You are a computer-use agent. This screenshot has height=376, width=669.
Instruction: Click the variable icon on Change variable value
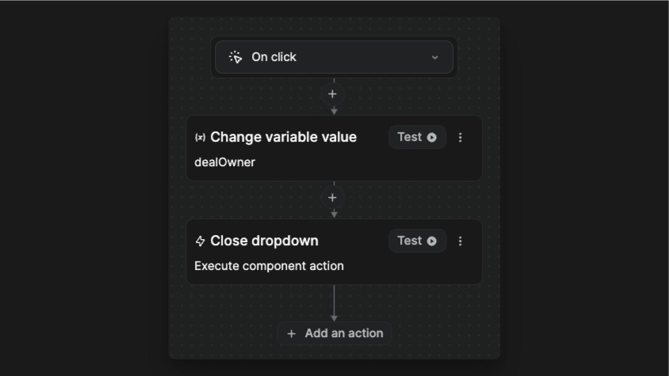point(200,137)
